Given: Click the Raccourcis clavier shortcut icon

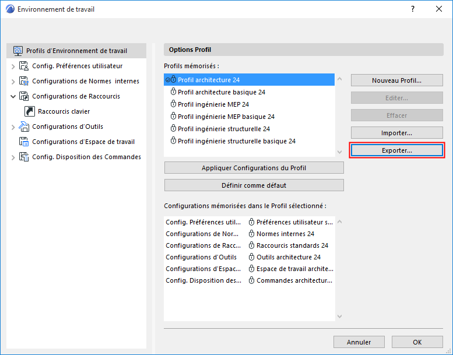Looking at the screenshot, I should click(30, 111).
